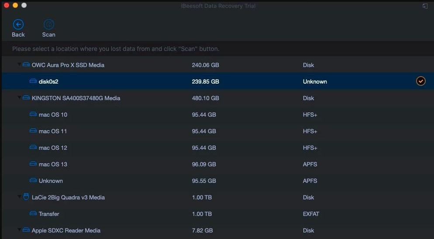This screenshot has width=434, height=239.
Task: Click the OWC Aura Pro X disk icon
Action: (26, 64)
